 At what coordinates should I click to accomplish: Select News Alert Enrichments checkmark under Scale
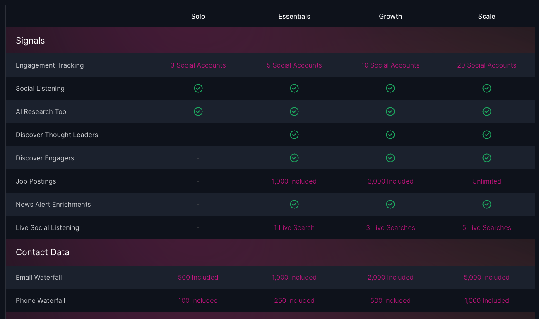click(487, 204)
